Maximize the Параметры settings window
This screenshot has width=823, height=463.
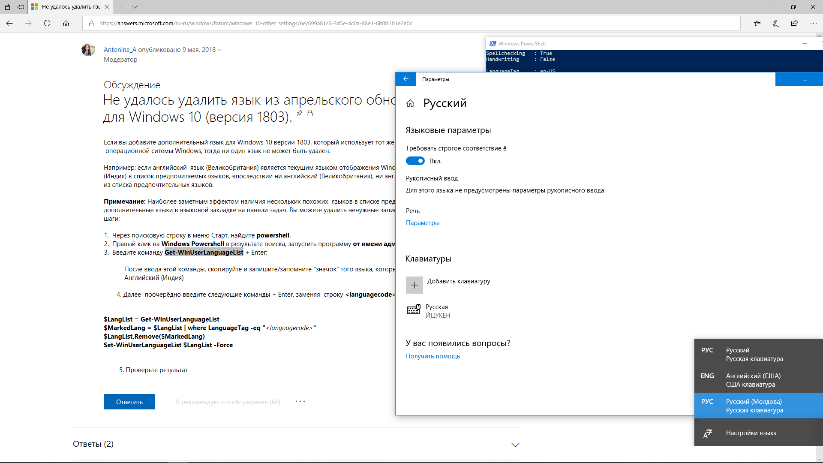805,79
